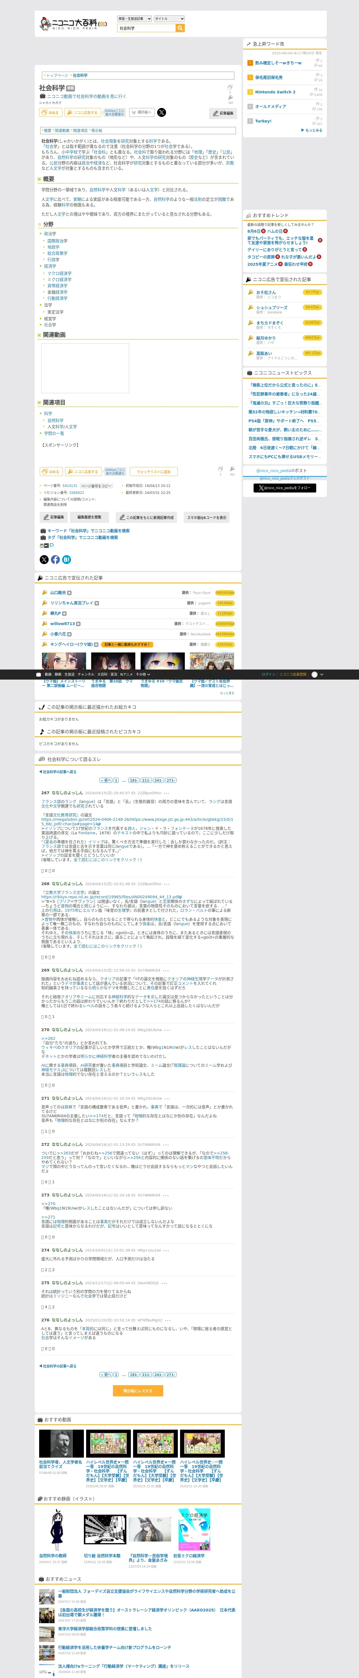
Task: Open the タイトル search scope dropdown
Action: click(x=169, y=19)
